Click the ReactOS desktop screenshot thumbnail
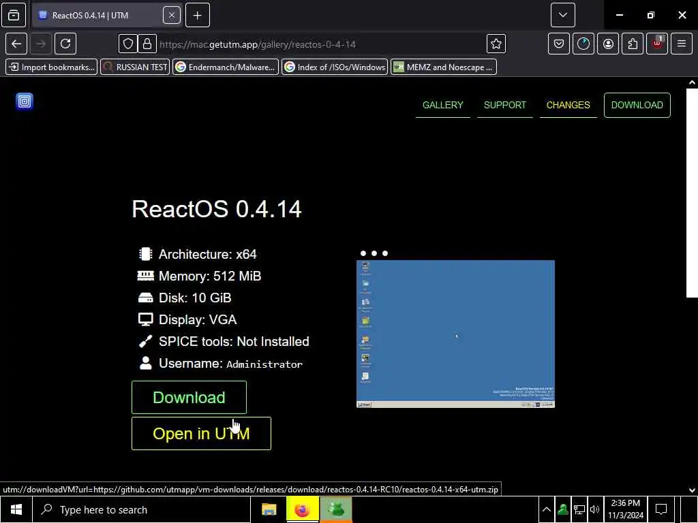The width and height of the screenshot is (698, 523). click(455, 334)
